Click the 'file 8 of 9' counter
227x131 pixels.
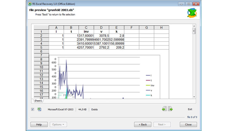point(192,117)
